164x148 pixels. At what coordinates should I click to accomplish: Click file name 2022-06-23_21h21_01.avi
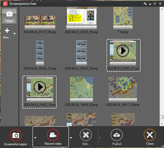(x=123, y=68)
